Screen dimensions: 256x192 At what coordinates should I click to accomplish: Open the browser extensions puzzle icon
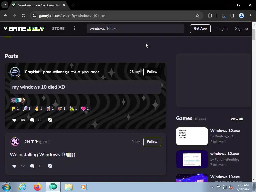pos(210,16)
